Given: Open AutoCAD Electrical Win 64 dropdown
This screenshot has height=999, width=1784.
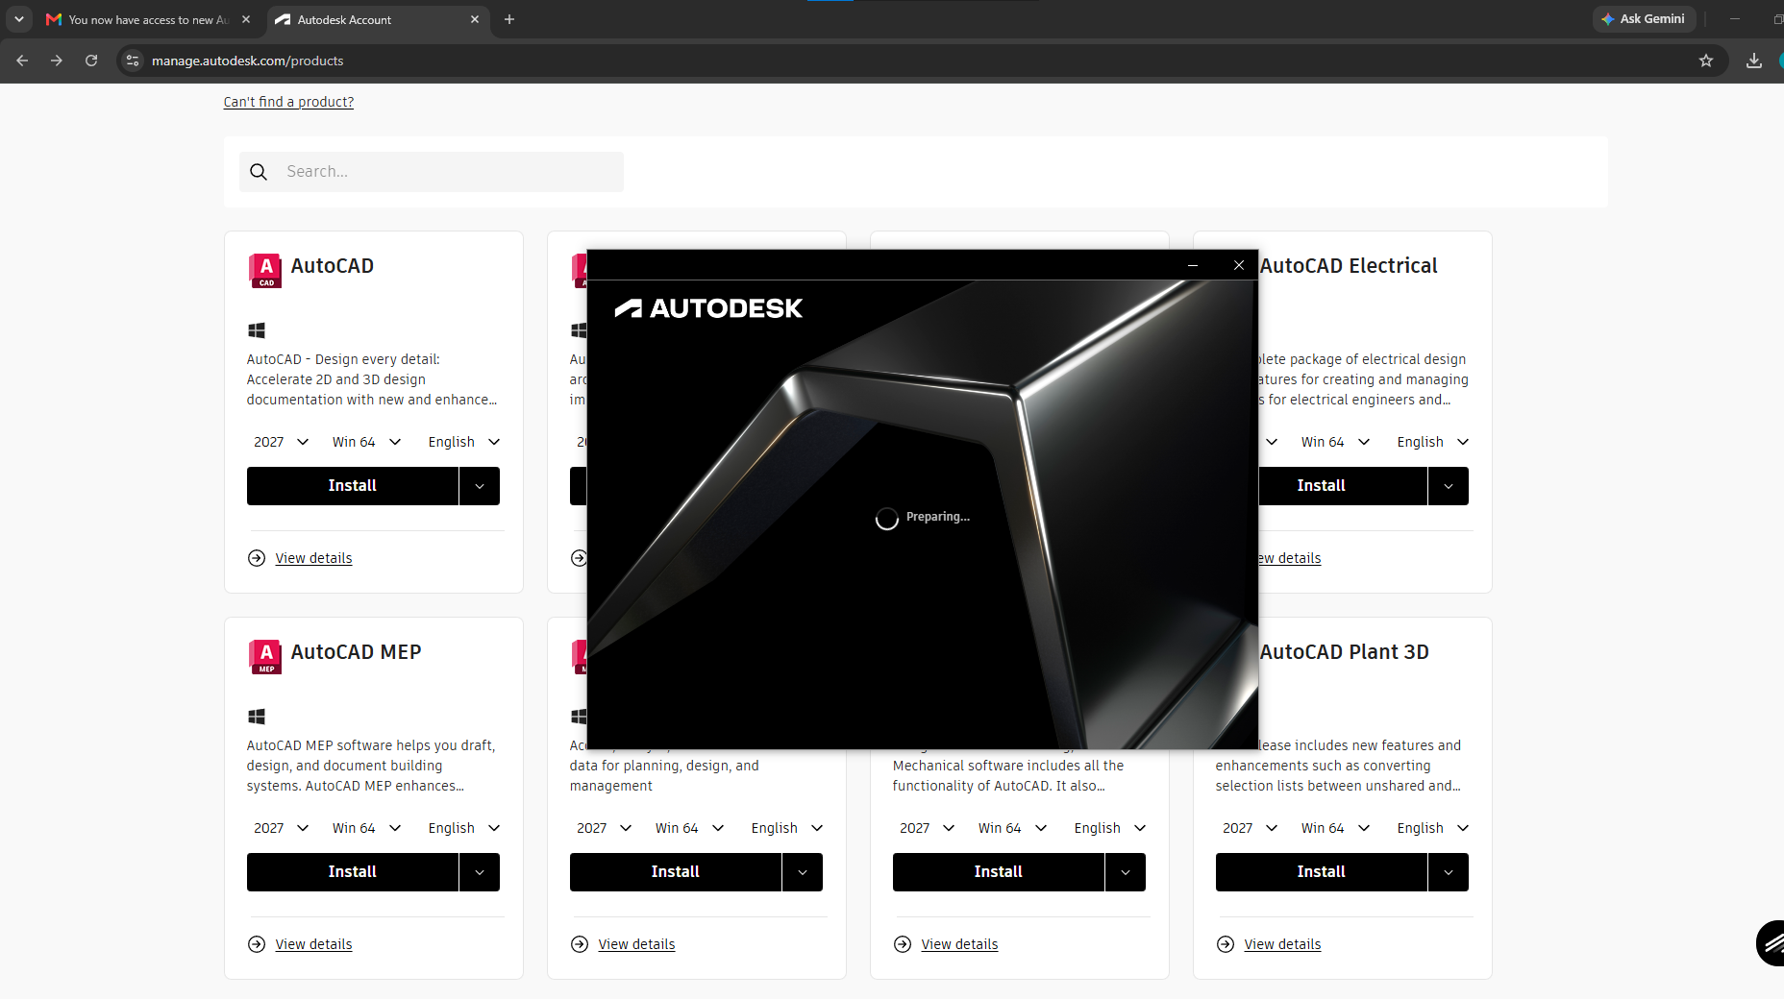Looking at the screenshot, I should (x=1335, y=442).
